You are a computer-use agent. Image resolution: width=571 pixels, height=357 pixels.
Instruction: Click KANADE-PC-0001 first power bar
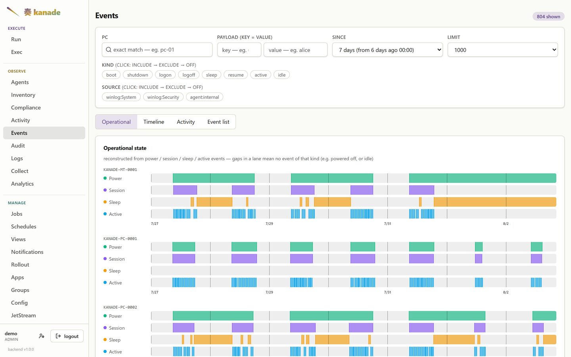pos(184,247)
